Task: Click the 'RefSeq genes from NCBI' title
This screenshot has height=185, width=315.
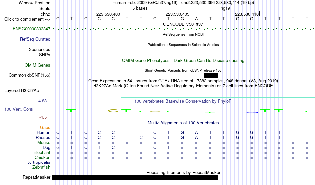Action: [183, 34]
